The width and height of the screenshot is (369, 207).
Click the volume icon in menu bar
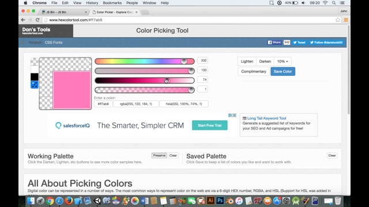pyautogui.click(x=303, y=3)
